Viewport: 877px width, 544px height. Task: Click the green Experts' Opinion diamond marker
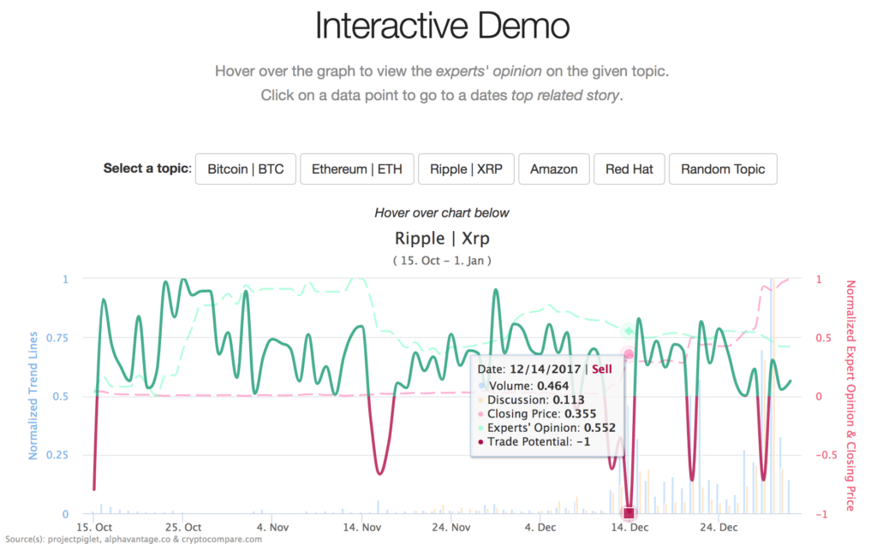pos(629,331)
